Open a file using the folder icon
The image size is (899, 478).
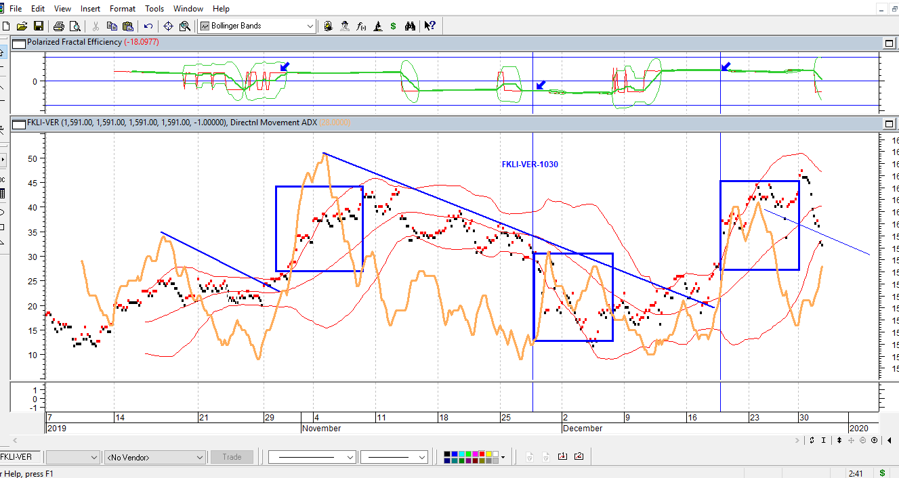pyautogui.click(x=22, y=26)
